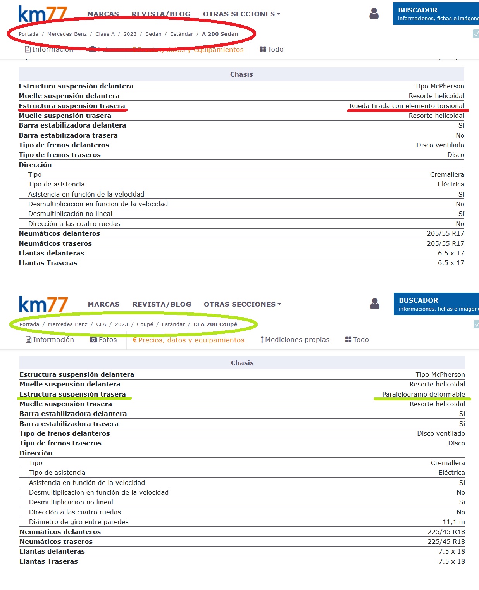Click '225/45 R18' in the Neumáticos traseros row
Image resolution: width=479 pixels, height=590 pixels.
446,542
